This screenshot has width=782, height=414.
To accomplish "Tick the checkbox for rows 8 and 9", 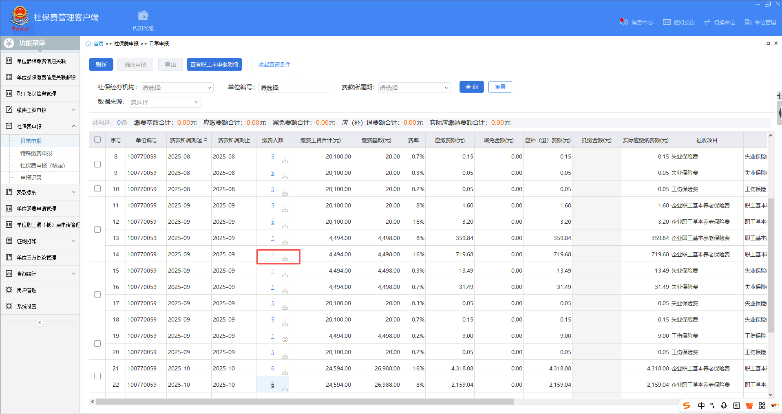I will pyautogui.click(x=97, y=164).
